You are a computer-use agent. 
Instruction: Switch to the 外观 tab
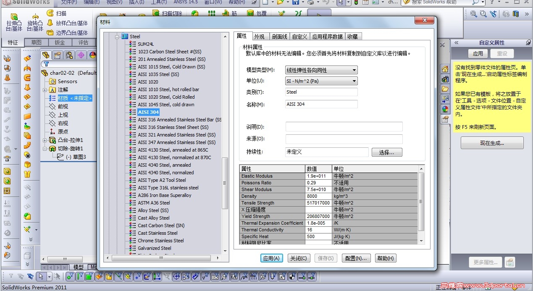click(259, 37)
